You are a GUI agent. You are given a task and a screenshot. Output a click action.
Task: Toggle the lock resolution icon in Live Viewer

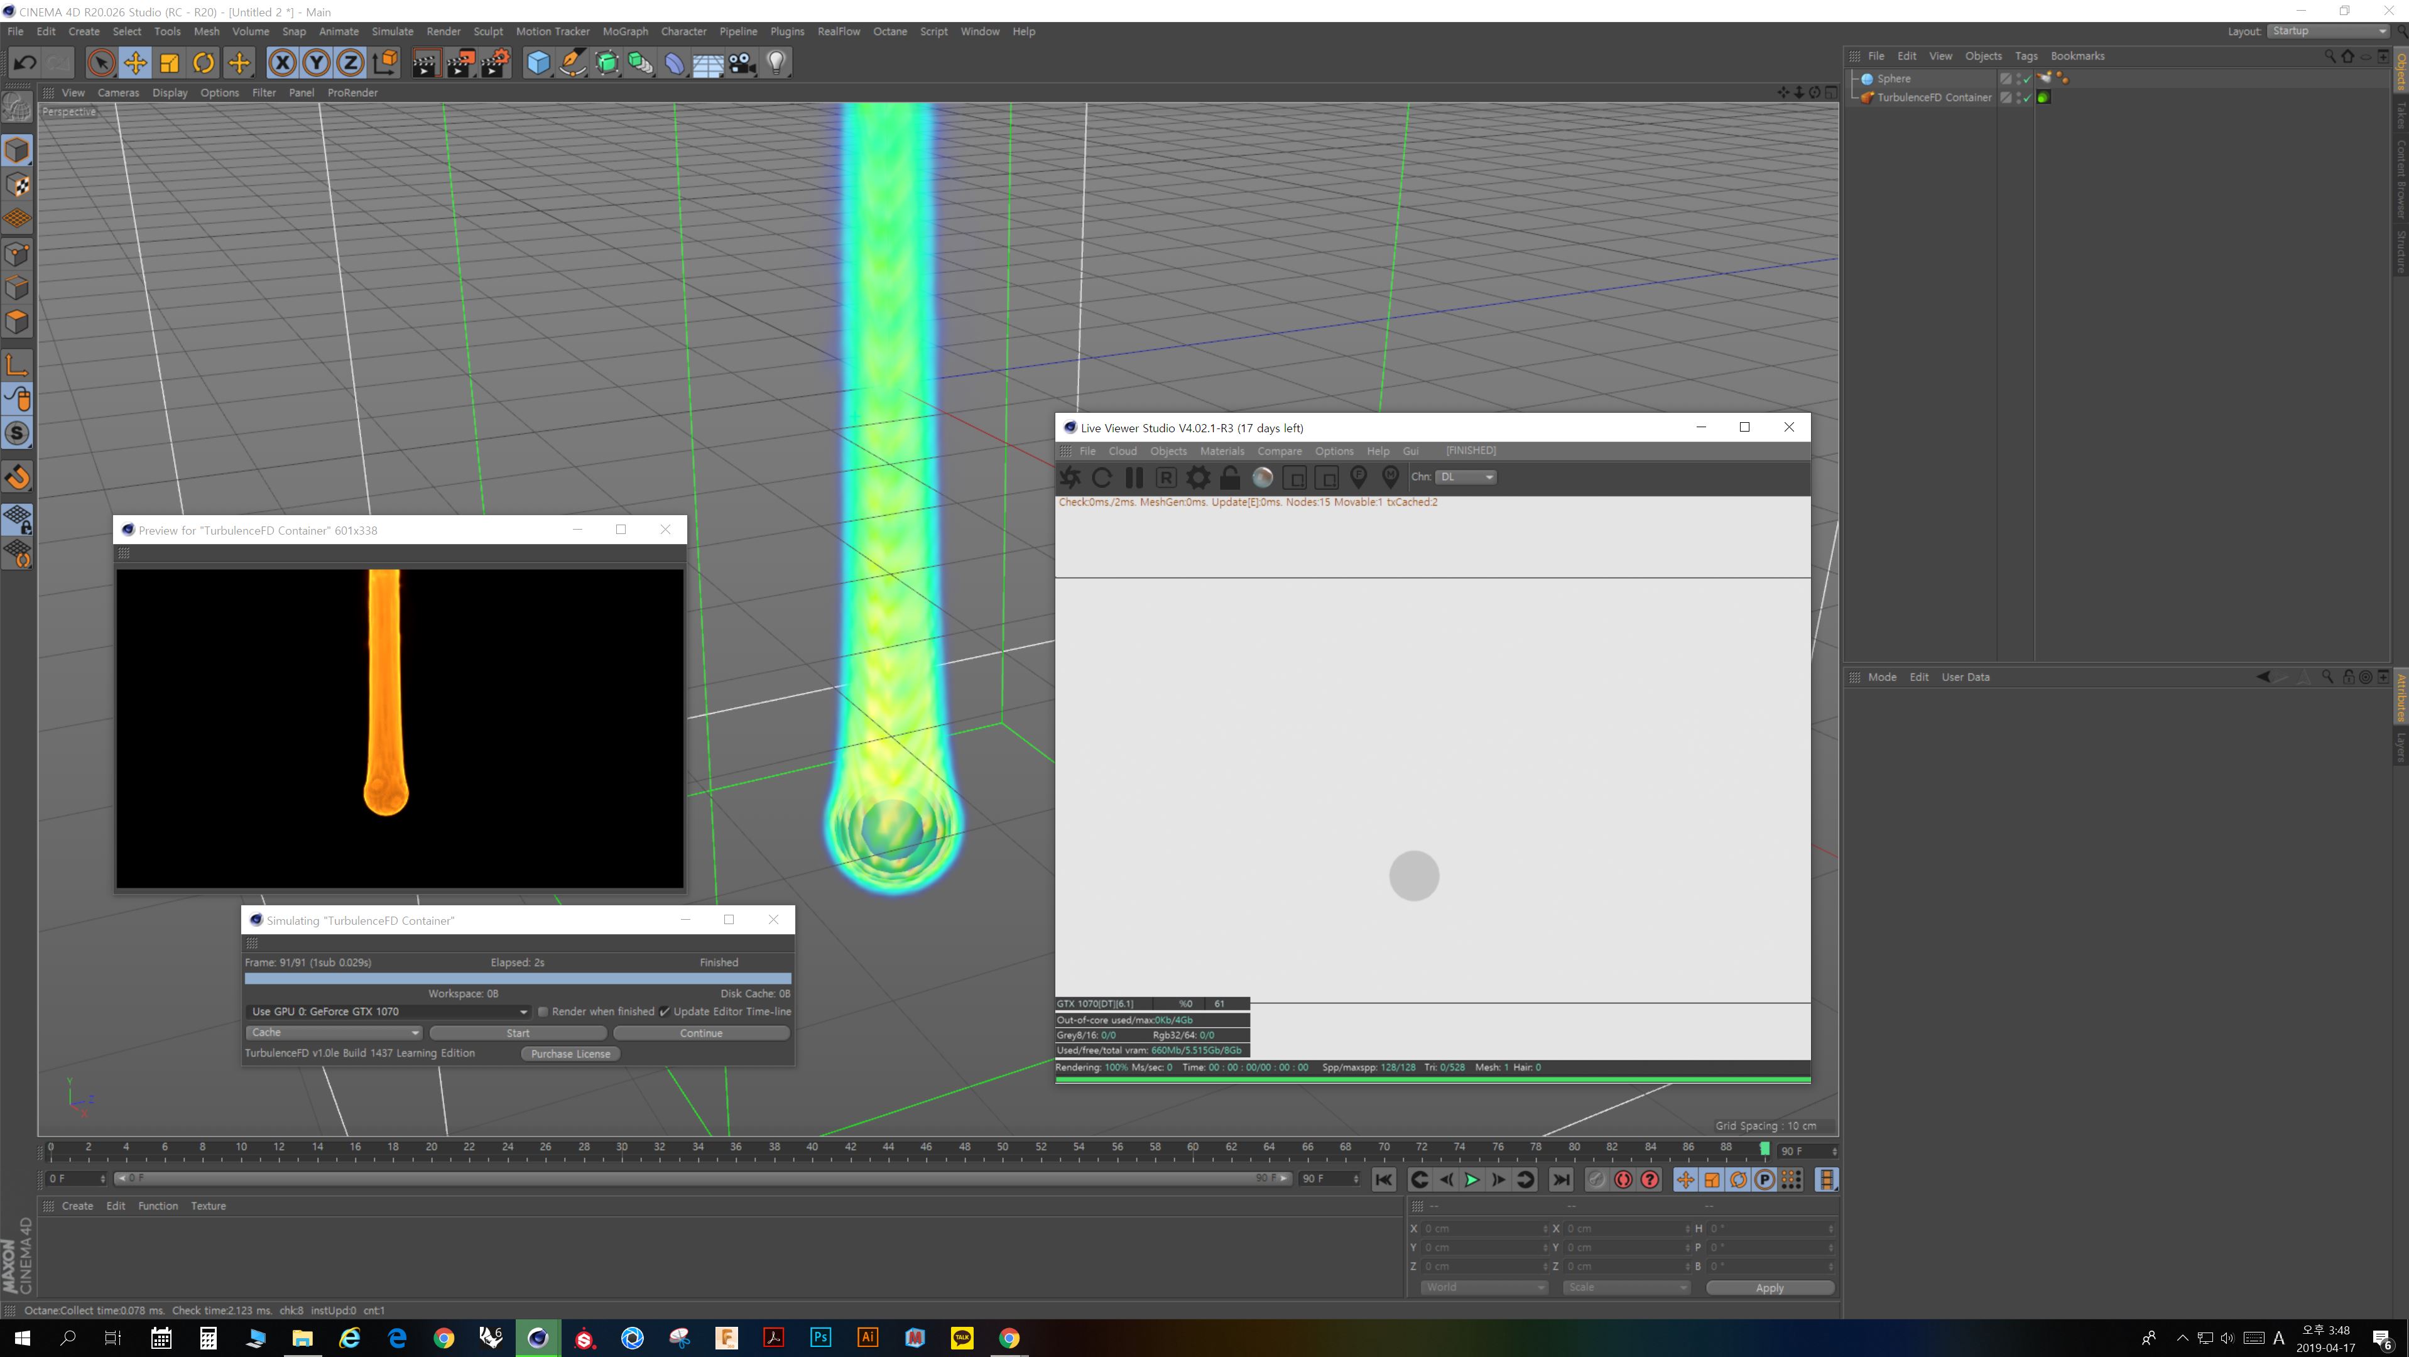[x=1230, y=478]
